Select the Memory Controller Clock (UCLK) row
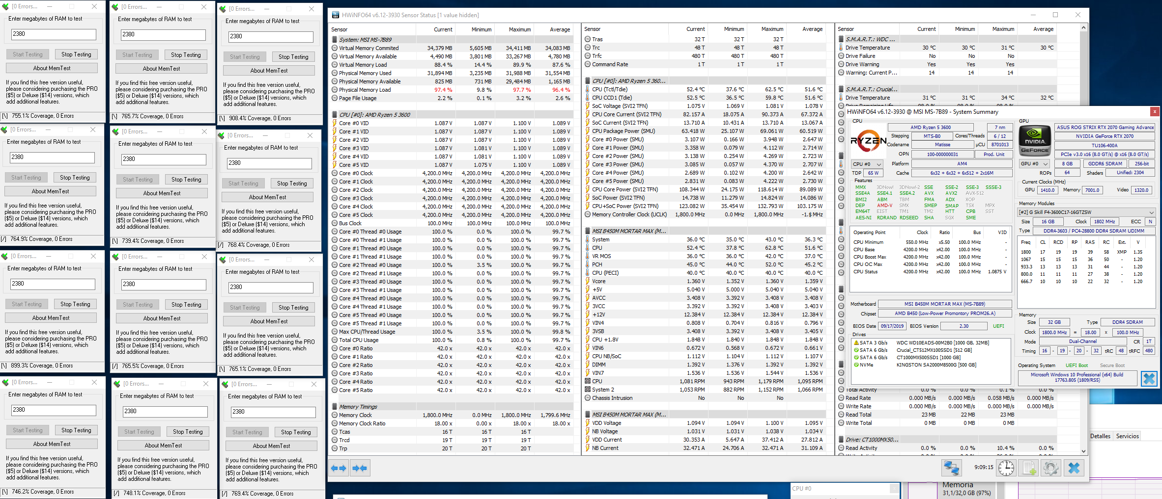 pyautogui.click(x=705, y=214)
